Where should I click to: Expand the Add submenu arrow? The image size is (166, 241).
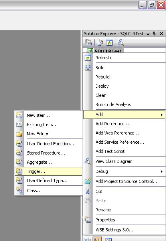click(161, 114)
